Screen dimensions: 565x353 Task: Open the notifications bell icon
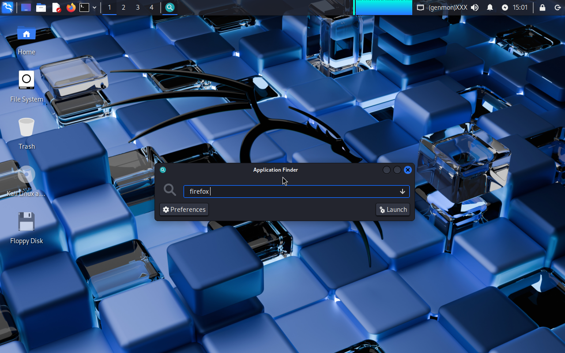(x=490, y=8)
